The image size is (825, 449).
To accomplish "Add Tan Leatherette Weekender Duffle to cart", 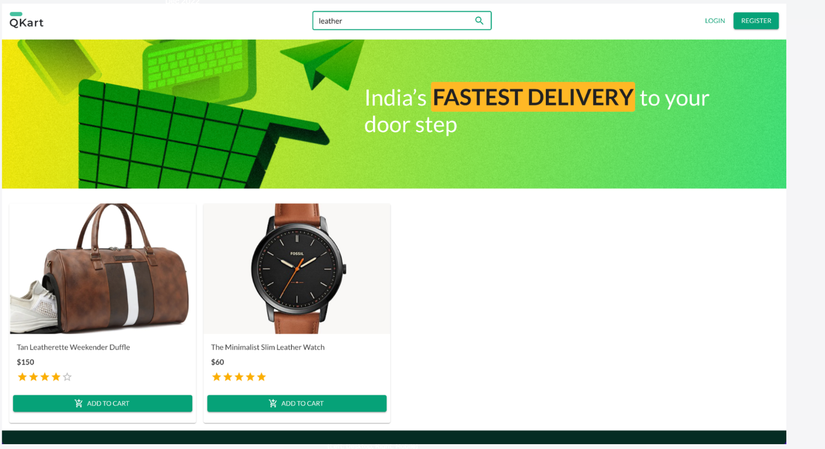I will (x=103, y=403).
